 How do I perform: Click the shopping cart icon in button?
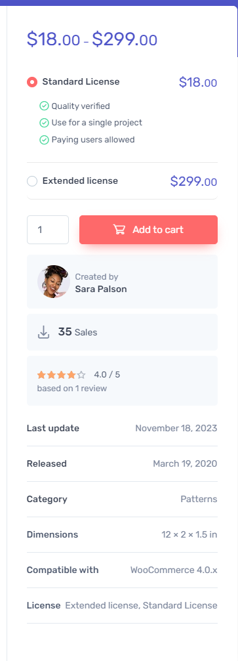(119, 230)
